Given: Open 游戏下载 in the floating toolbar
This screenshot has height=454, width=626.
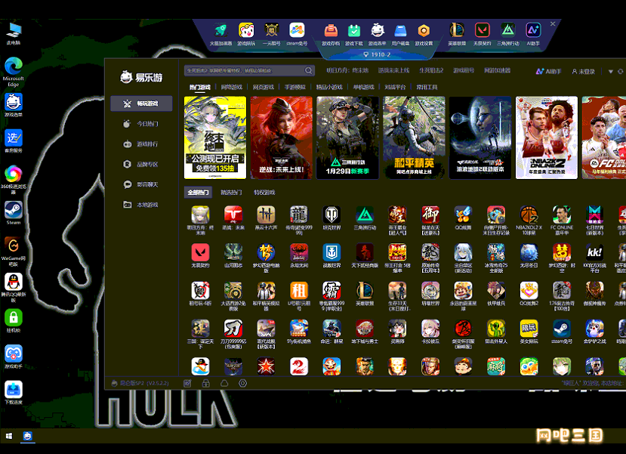Looking at the screenshot, I should [354, 31].
